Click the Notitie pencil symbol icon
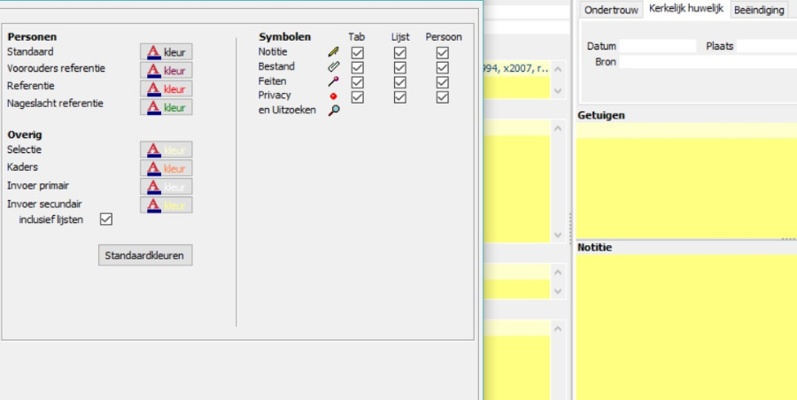Image resolution: width=797 pixels, height=400 pixels. pyautogui.click(x=334, y=53)
